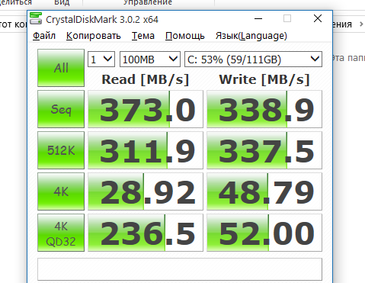Open the 100MB test size dropdown

150,59
